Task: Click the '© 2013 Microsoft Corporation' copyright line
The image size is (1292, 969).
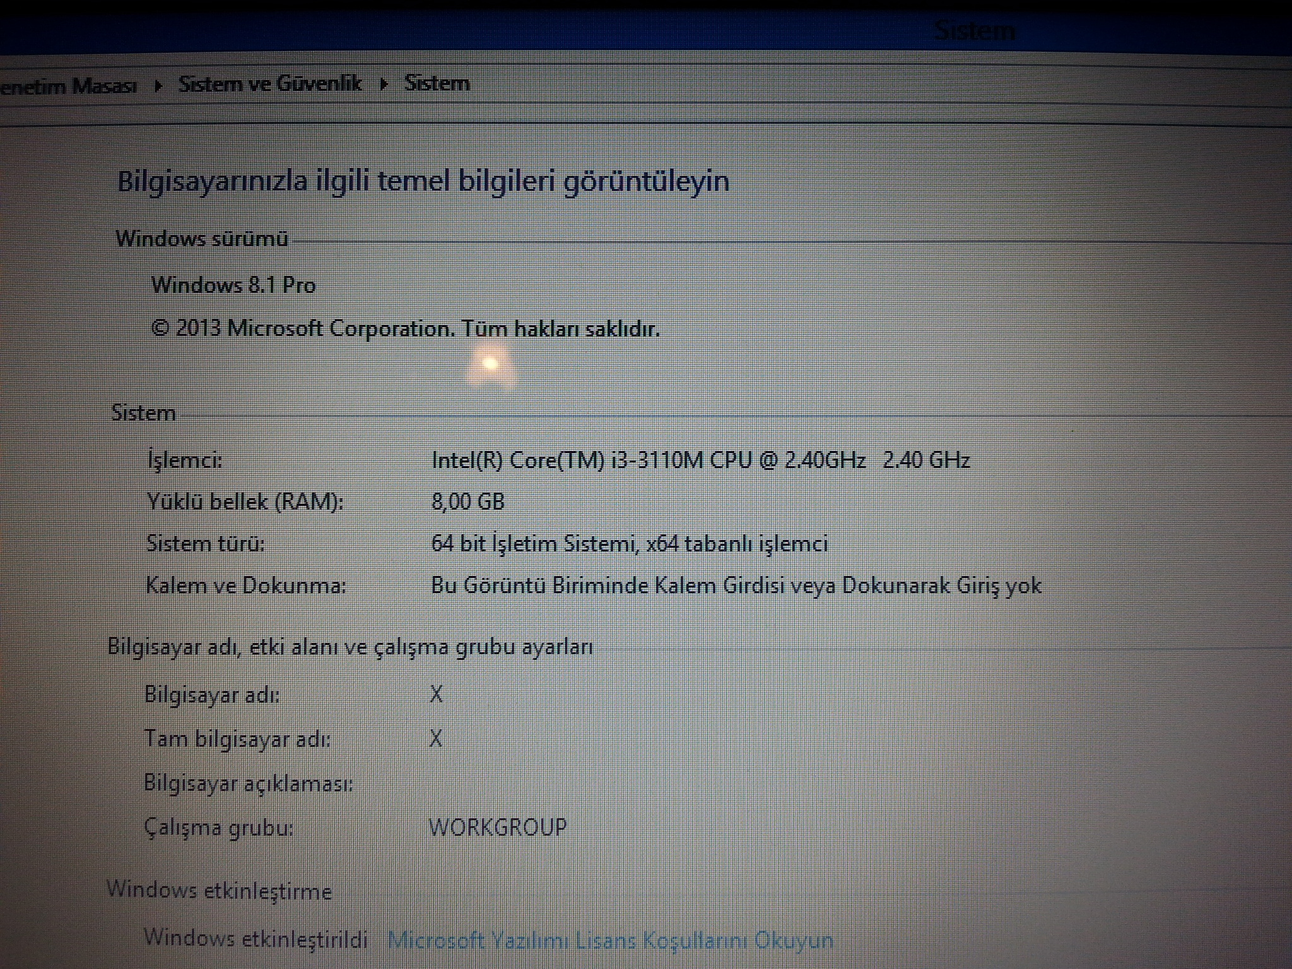Action: coord(406,329)
